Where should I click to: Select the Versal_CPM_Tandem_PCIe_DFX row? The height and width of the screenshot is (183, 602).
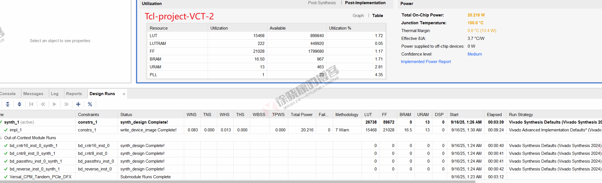(x=301, y=177)
